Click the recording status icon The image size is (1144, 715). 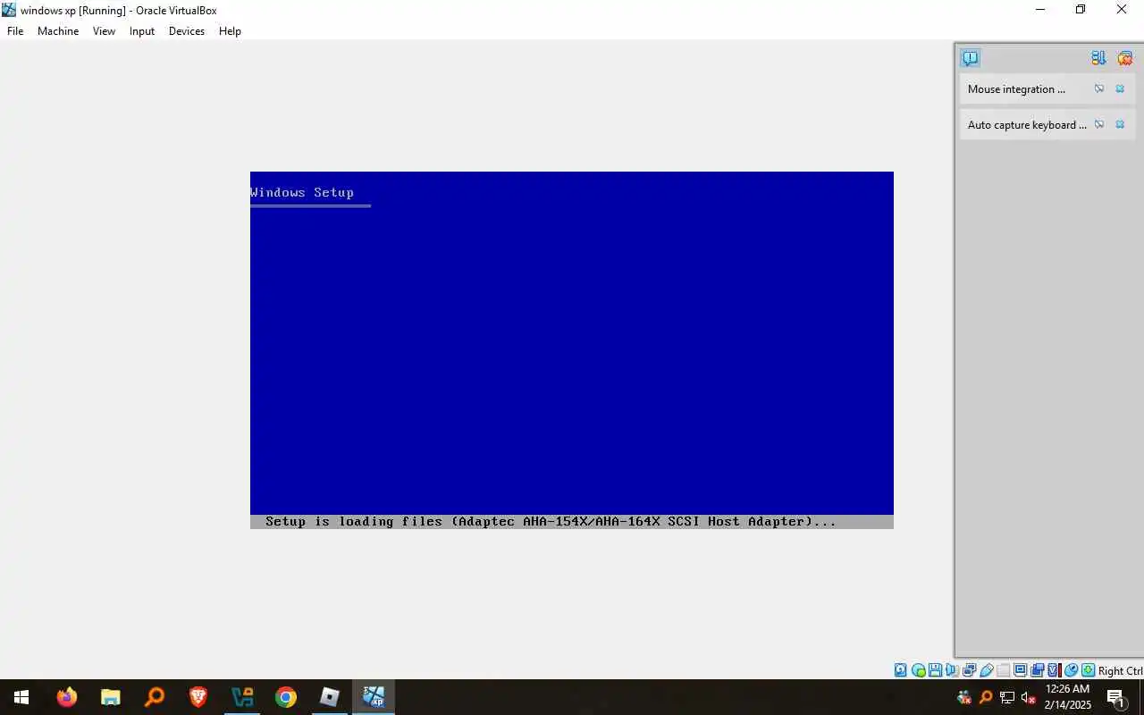coord(1038,670)
